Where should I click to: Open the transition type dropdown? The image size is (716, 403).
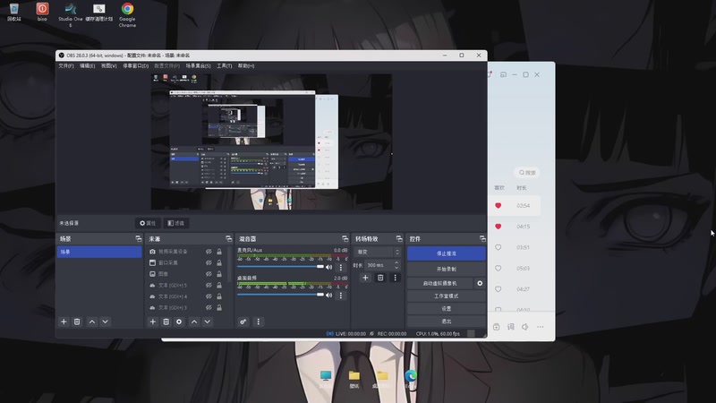377,252
